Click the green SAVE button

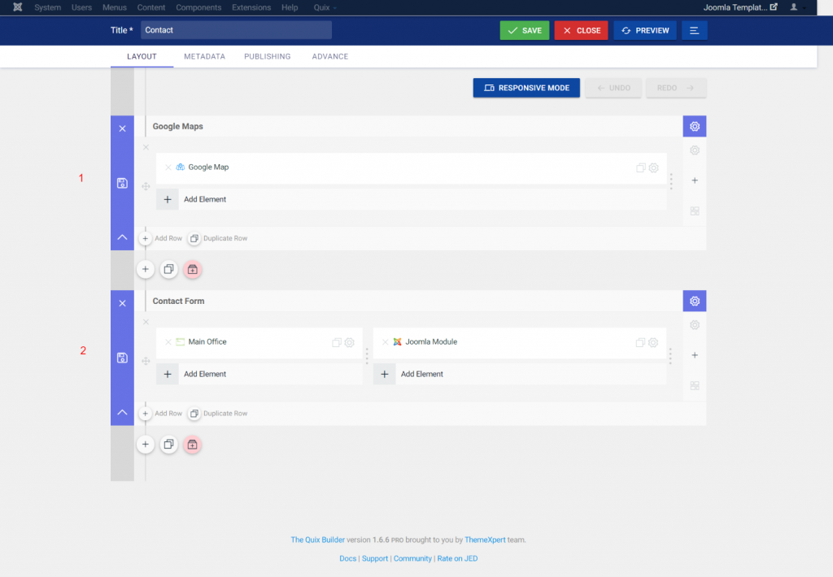(x=524, y=29)
